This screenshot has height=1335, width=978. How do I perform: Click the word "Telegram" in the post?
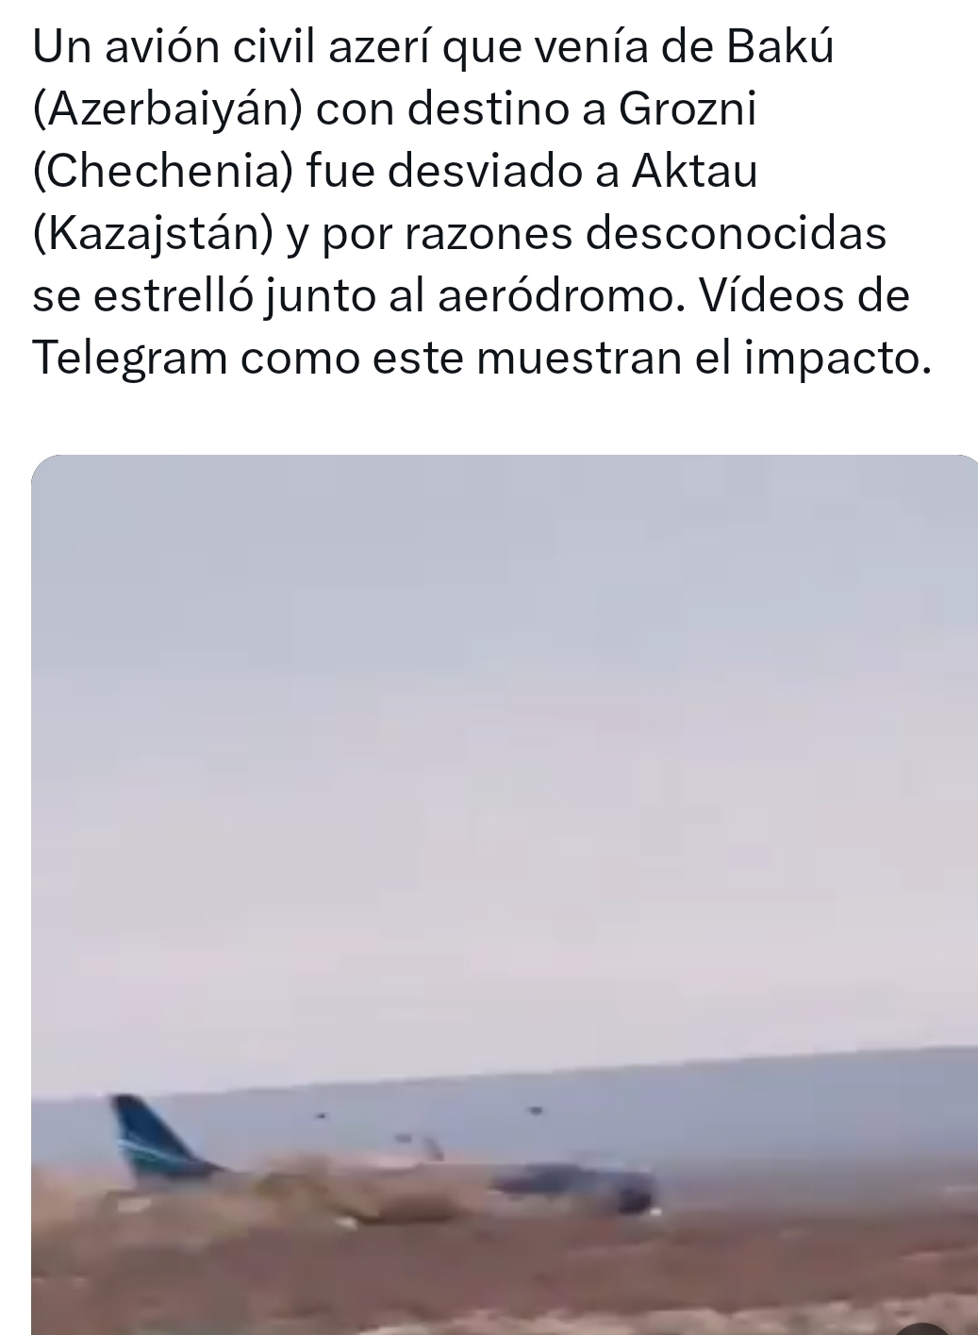pyautogui.click(x=130, y=359)
